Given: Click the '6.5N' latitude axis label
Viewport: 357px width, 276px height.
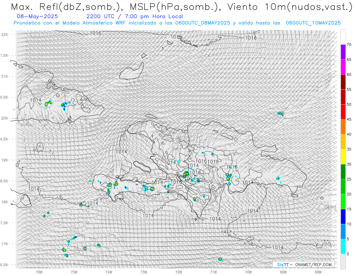Looking at the screenshot, I should [4, 265].
